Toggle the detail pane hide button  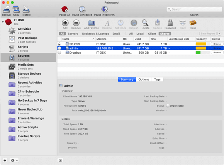click(x=60, y=160)
